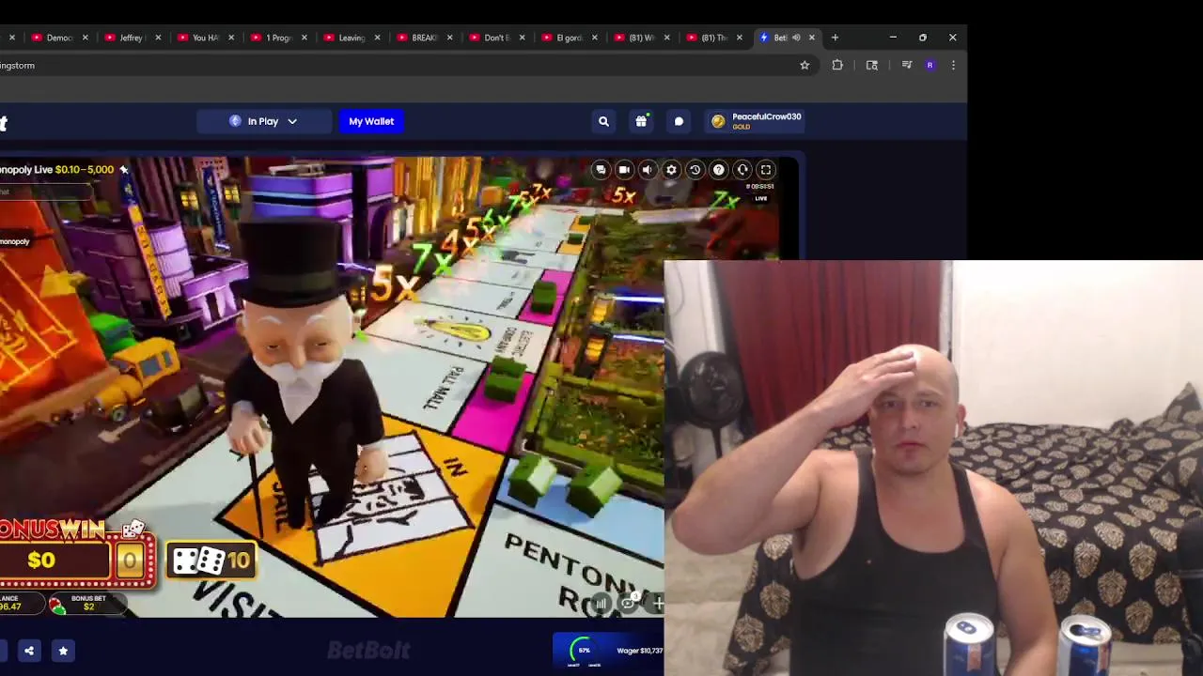Open the viewers eye icon in game

click(x=629, y=603)
